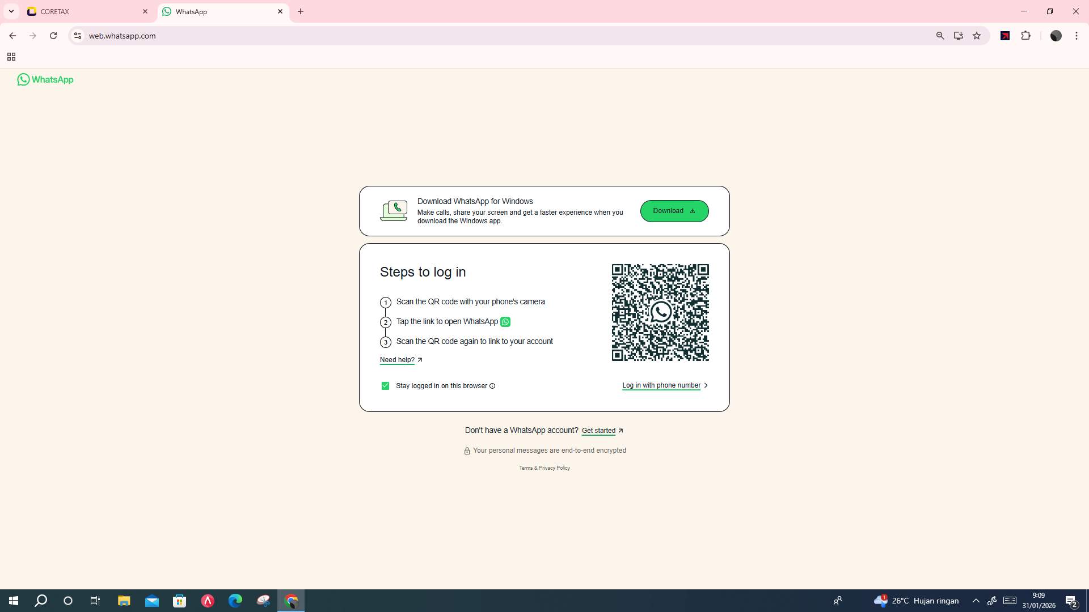Click the browser profile avatar icon

[1056, 36]
